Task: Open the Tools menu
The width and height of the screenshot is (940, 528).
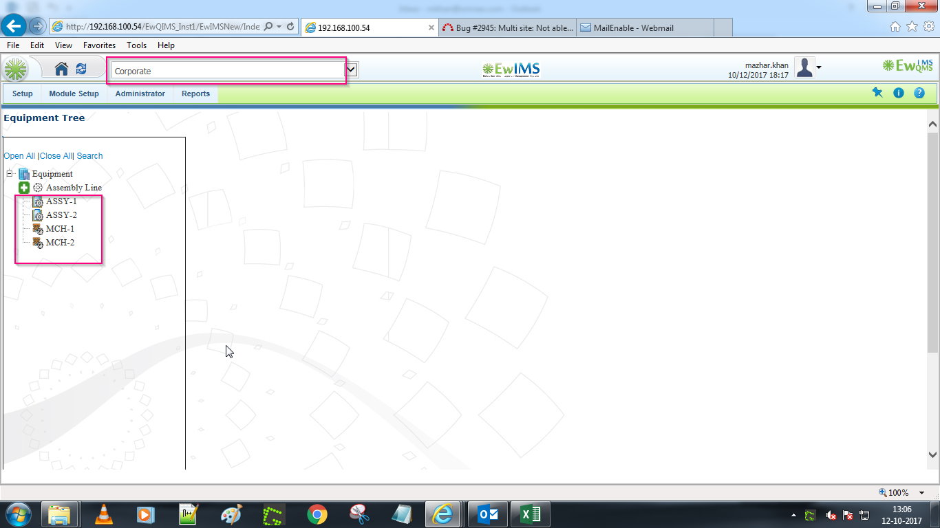Action: coord(136,45)
